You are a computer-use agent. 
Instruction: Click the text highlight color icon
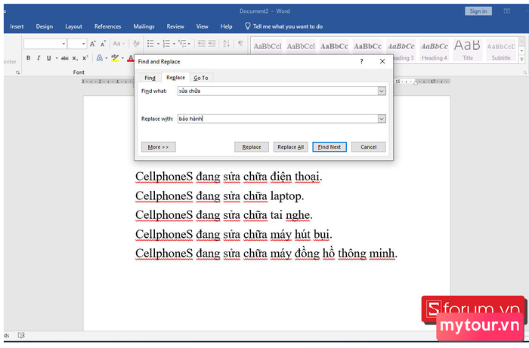(115, 58)
